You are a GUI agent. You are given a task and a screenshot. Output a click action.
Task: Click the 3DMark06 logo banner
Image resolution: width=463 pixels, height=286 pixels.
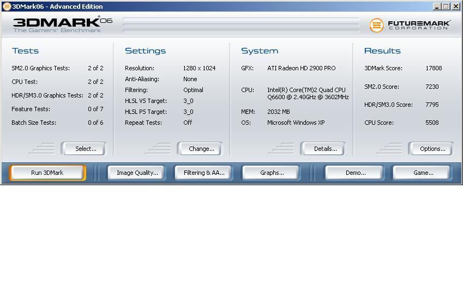pos(63,24)
